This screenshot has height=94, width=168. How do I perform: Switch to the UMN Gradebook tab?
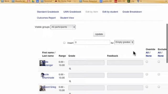tap(72, 12)
